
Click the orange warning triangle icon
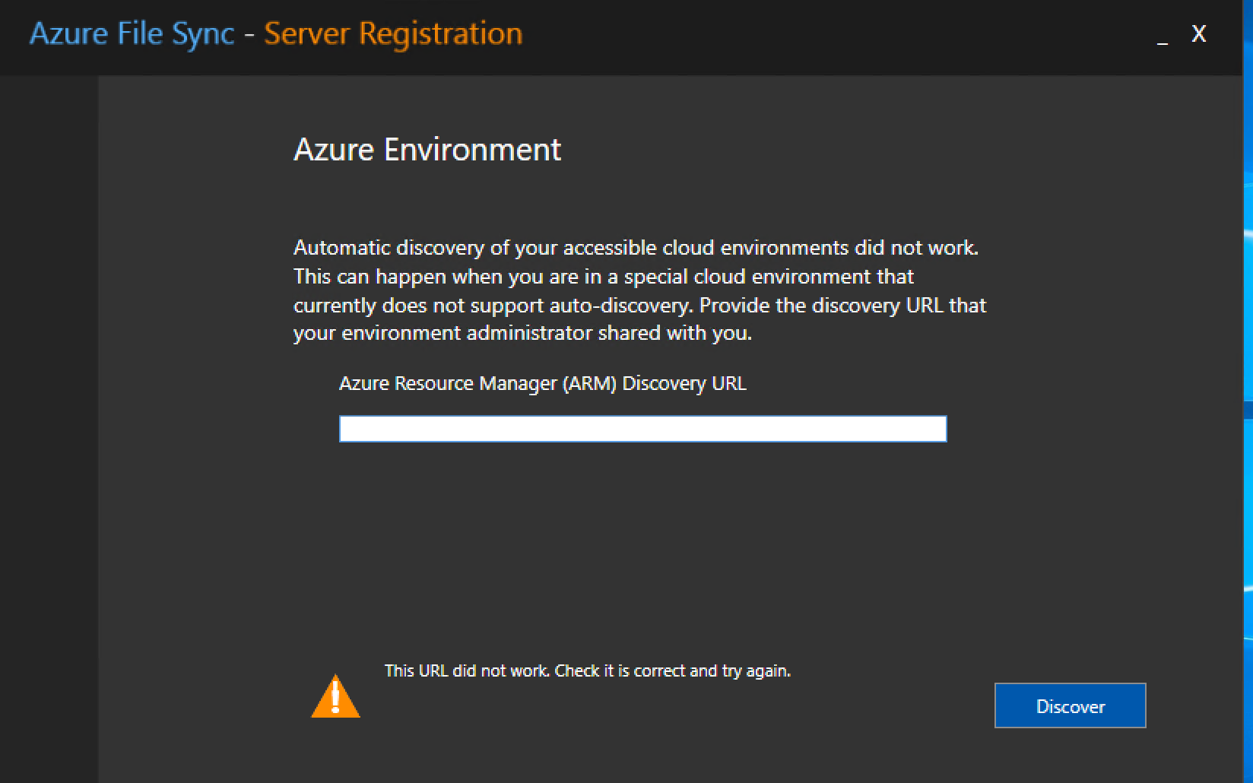click(335, 696)
